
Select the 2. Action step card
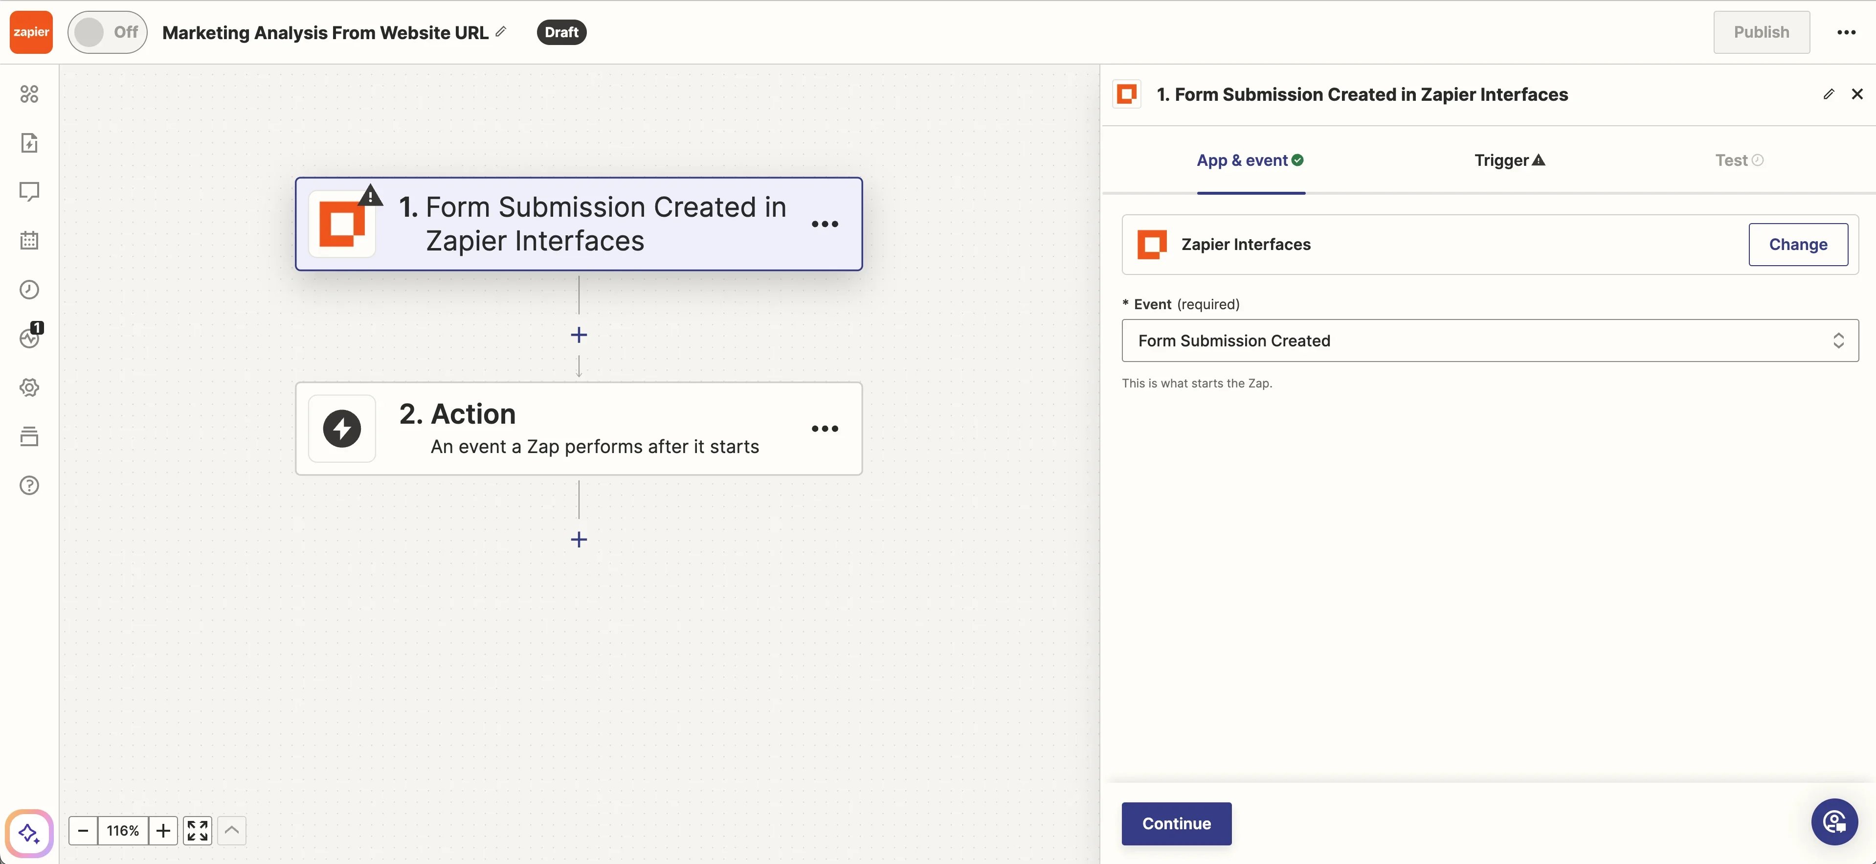point(578,429)
